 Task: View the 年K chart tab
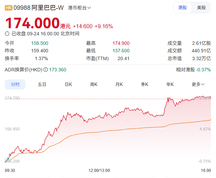click(x=170, y=84)
